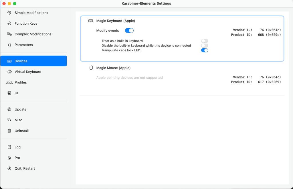Enable Treat as a built-in keyboard
This screenshot has height=189, width=293.
[x=204, y=41]
